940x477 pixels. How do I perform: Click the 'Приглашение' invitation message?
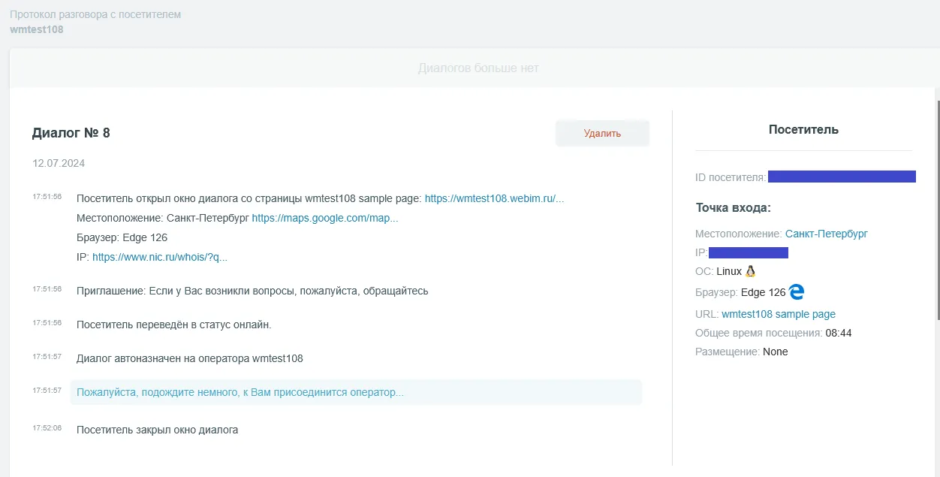point(252,291)
